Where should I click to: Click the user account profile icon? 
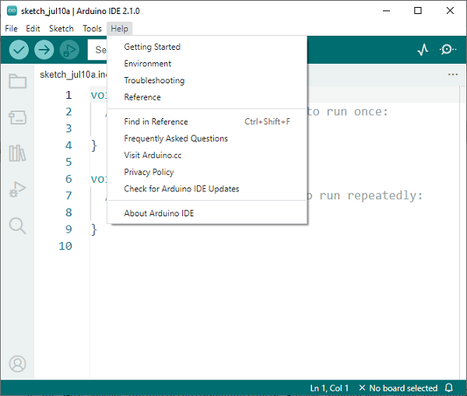coord(18,363)
